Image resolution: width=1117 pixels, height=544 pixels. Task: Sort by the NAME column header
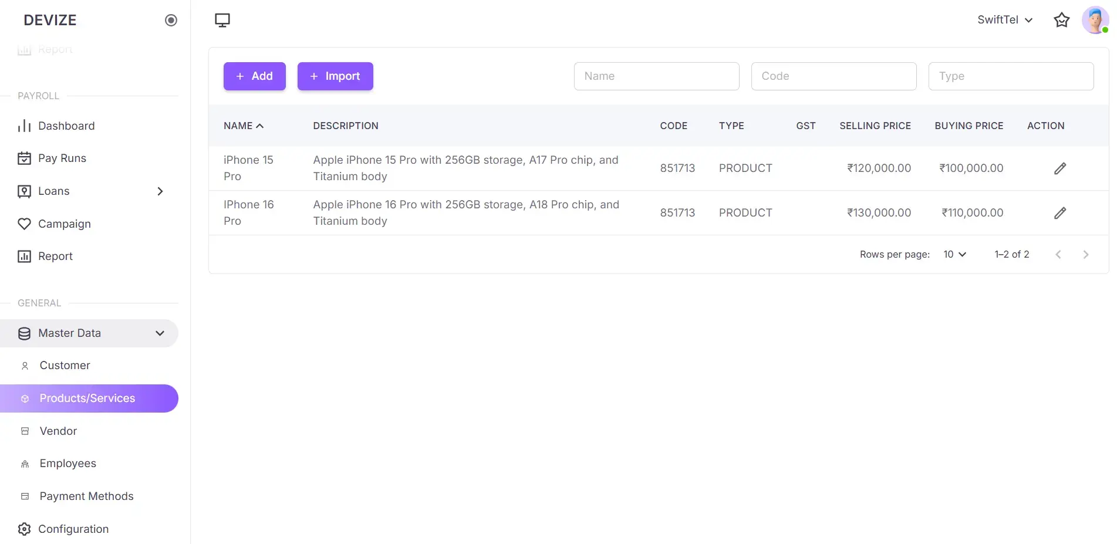[244, 126]
